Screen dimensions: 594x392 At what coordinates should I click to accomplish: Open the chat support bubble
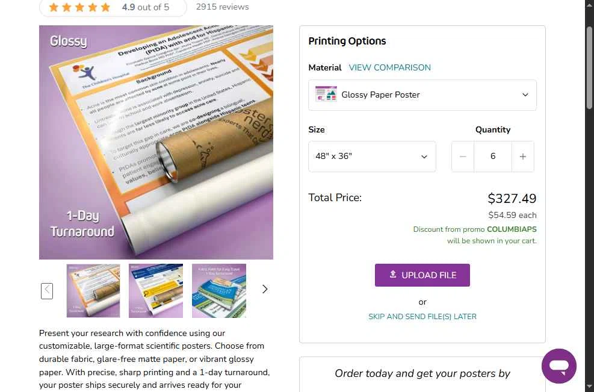[x=558, y=366]
